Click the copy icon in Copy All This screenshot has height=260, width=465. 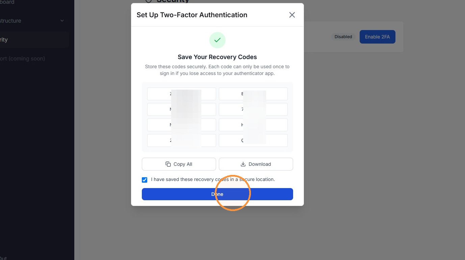[x=168, y=164]
